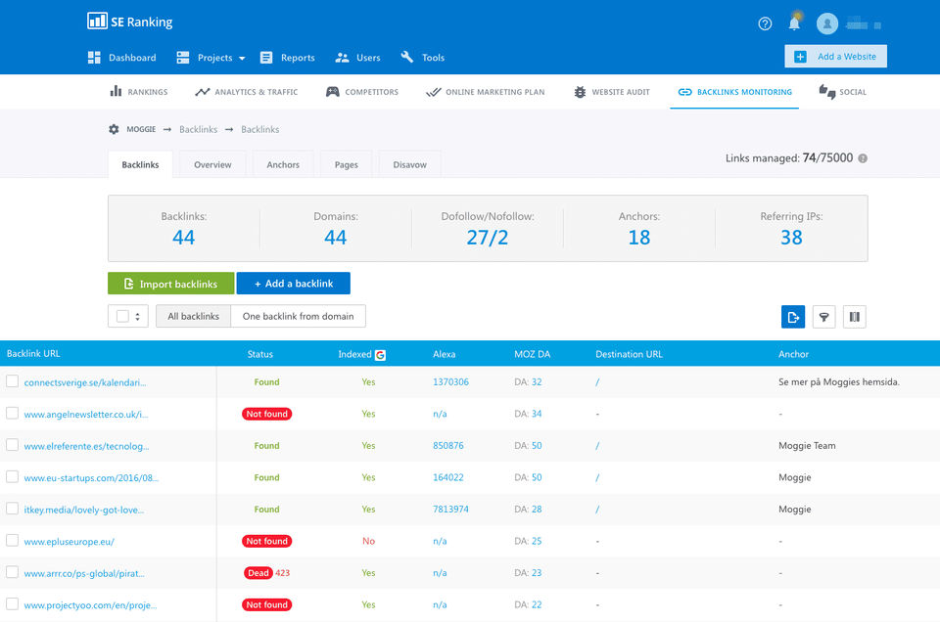Select One backlink from domain view
Viewport: 940px width, 622px height.
(x=298, y=316)
